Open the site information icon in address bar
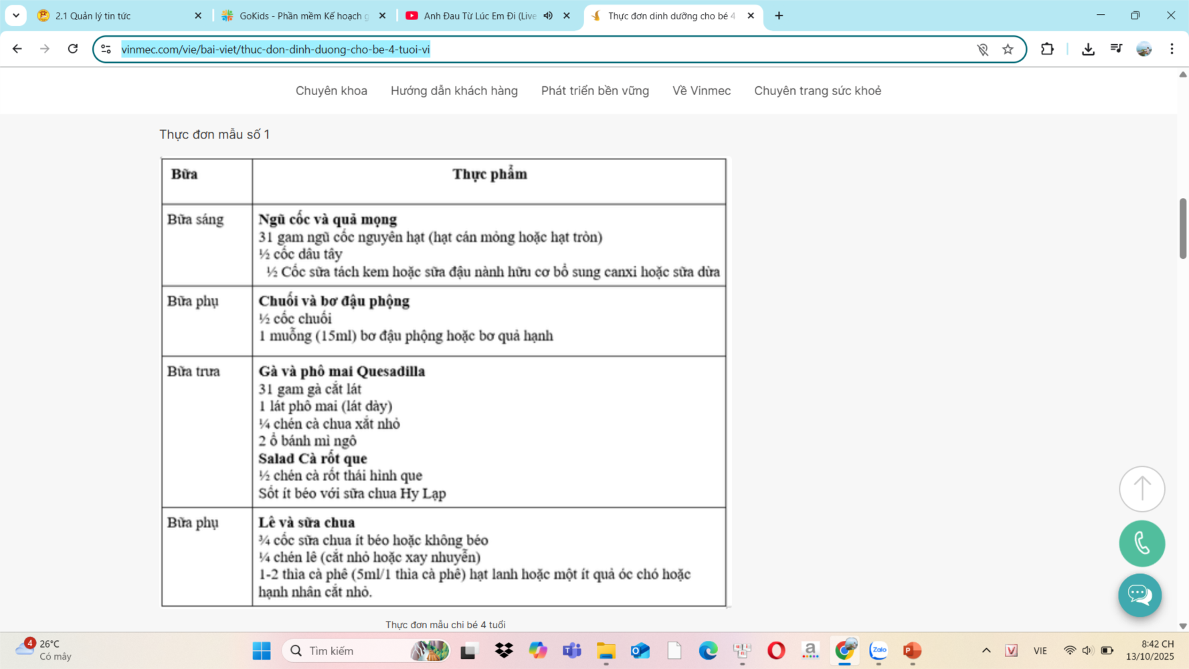This screenshot has width=1189, height=669. pyautogui.click(x=106, y=49)
